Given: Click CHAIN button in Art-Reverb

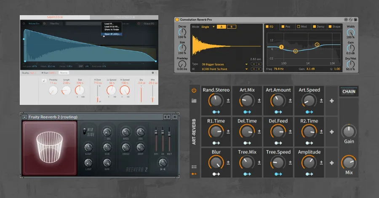Looking at the screenshot, I should point(349,91).
